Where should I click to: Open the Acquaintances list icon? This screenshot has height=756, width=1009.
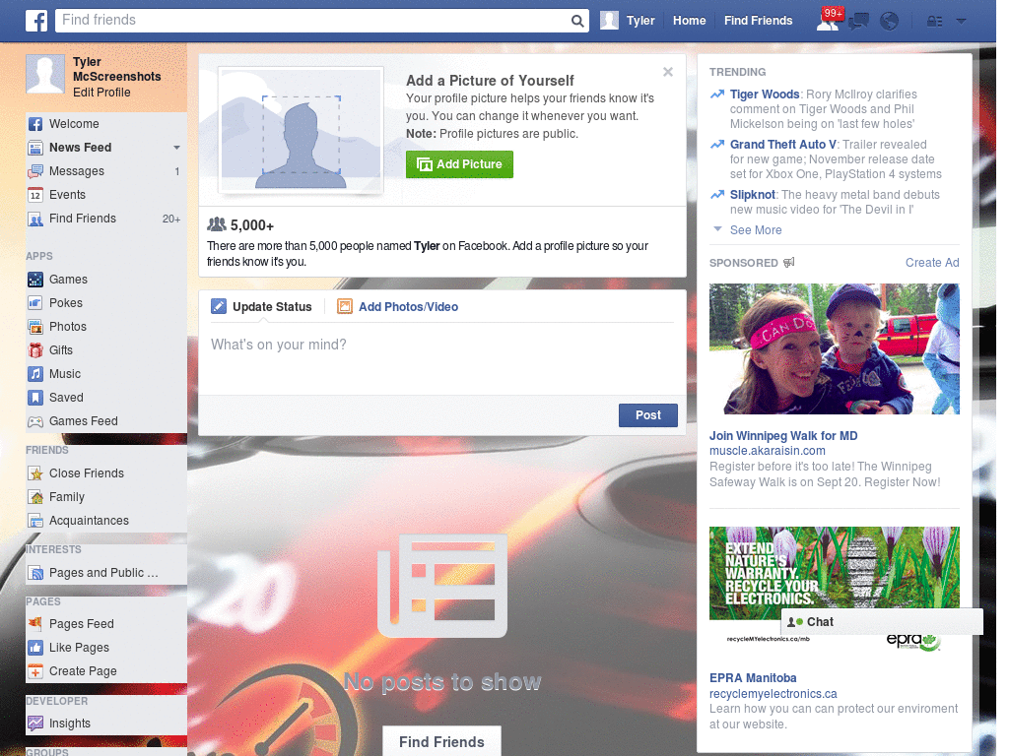tap(35, 521)
